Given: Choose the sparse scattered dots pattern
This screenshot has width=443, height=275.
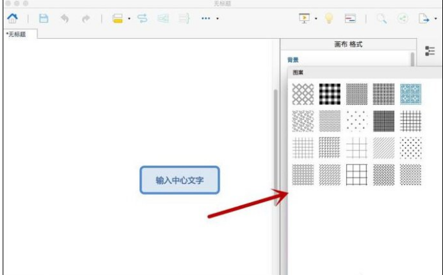Looking at the screenshot, I should point(357,121).
